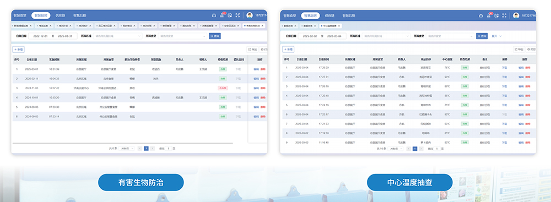Click the calendar-check icon in left window header

click(x=230, y=15)
